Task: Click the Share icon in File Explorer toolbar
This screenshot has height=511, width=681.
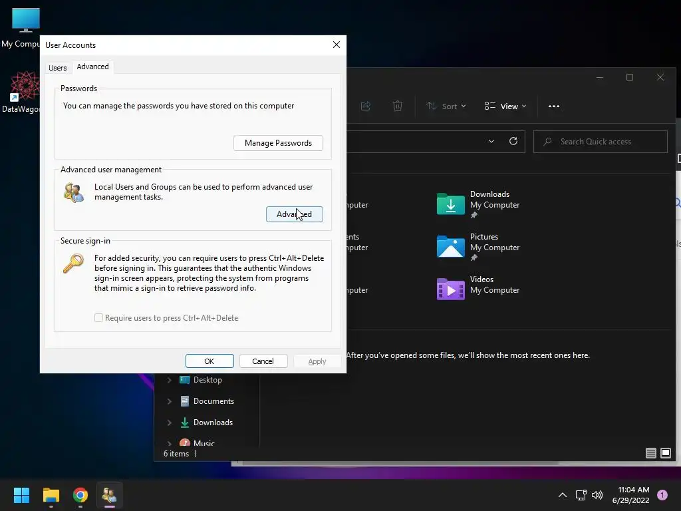Action: (366, 106)
